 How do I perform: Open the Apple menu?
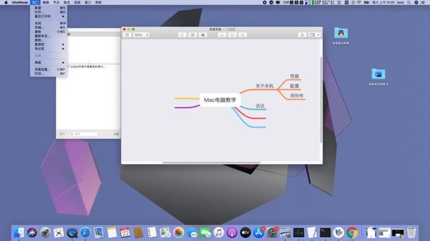click(6, 3)
